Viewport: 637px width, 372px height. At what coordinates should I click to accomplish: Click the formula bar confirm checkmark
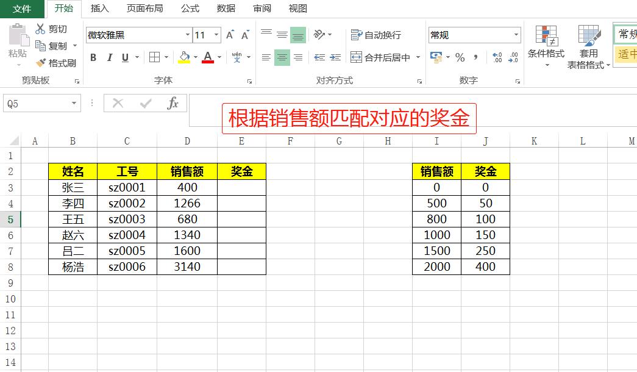[x=146, y=104]
